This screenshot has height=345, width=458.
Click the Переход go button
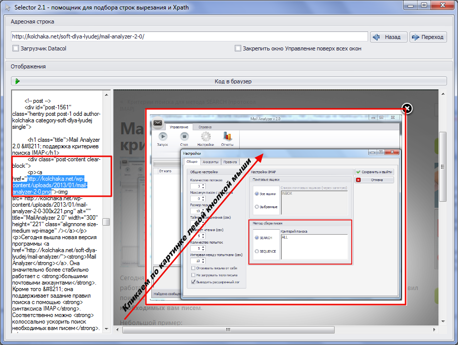428,37
